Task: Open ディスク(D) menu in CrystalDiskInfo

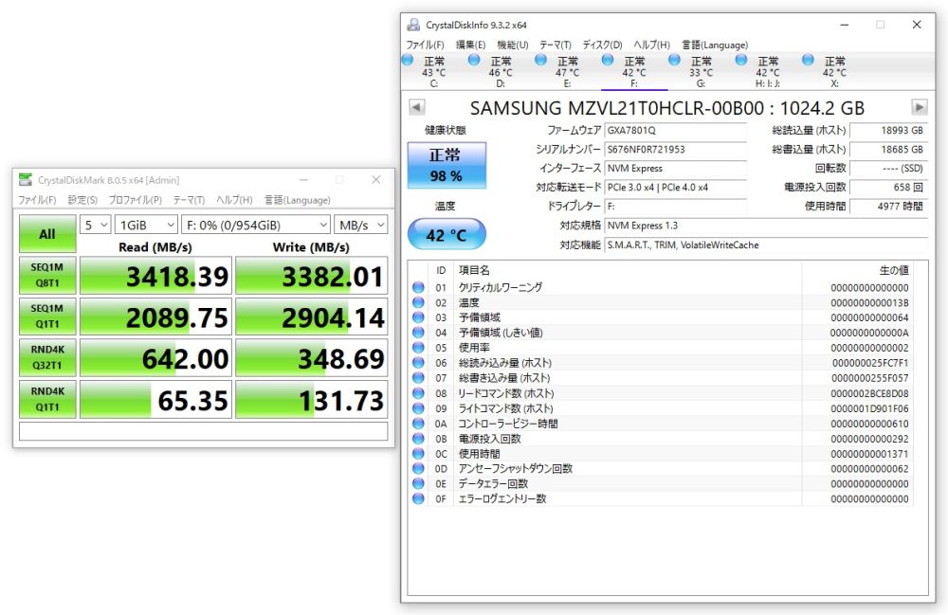Action: pyautogui.click(x=602, y=45)
